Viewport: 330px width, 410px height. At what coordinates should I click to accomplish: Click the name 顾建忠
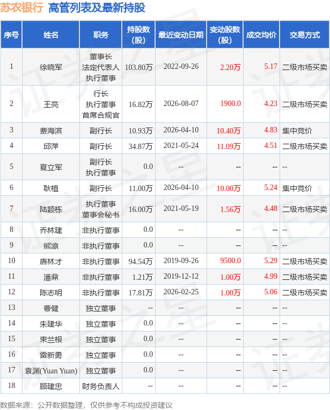click(x=51, y=386)
